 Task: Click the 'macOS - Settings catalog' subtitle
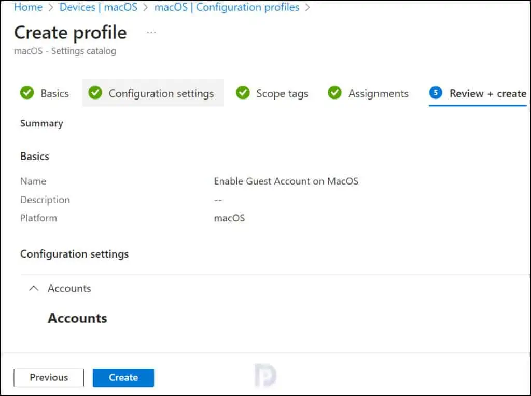click(65, 51)
